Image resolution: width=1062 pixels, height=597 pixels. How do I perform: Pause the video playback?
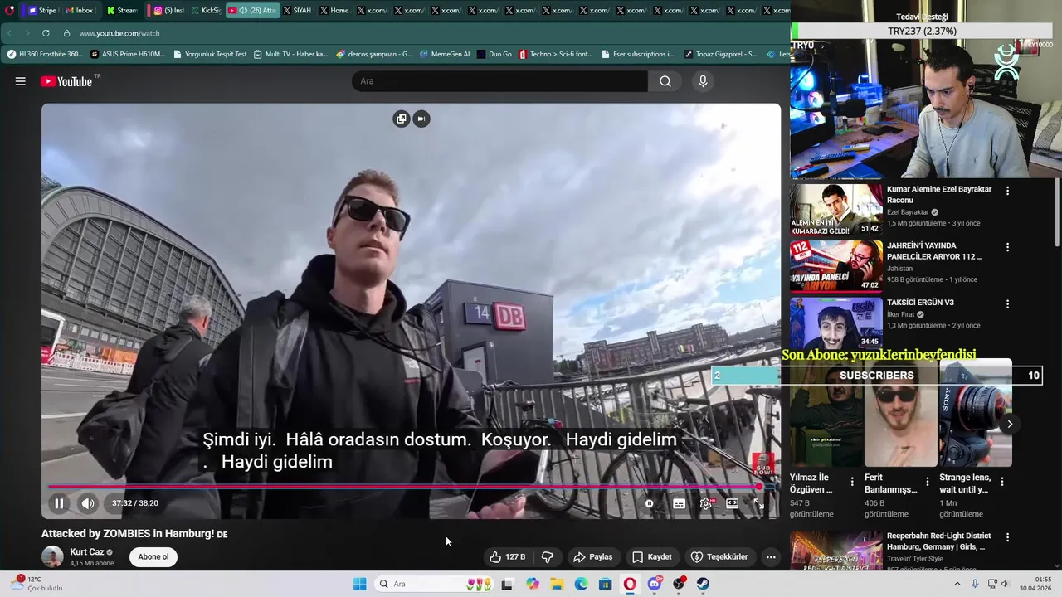[59, 503]
